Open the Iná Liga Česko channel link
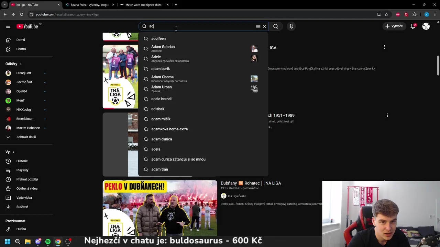The width and height of the screenshot is (440, 247). click(237, 196)
